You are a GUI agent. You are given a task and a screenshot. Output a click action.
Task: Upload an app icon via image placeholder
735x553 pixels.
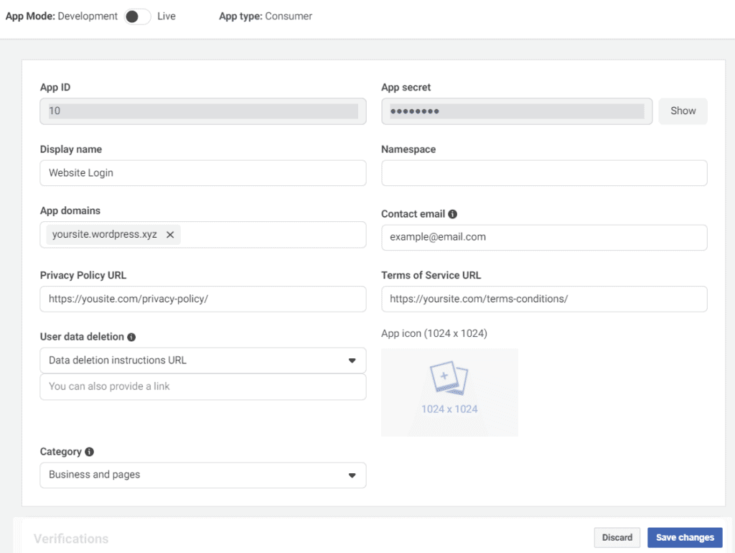click(449, 392)
